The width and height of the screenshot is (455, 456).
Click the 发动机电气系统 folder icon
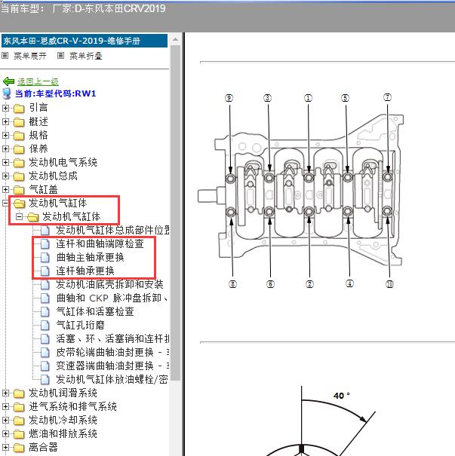pos(19,163)
